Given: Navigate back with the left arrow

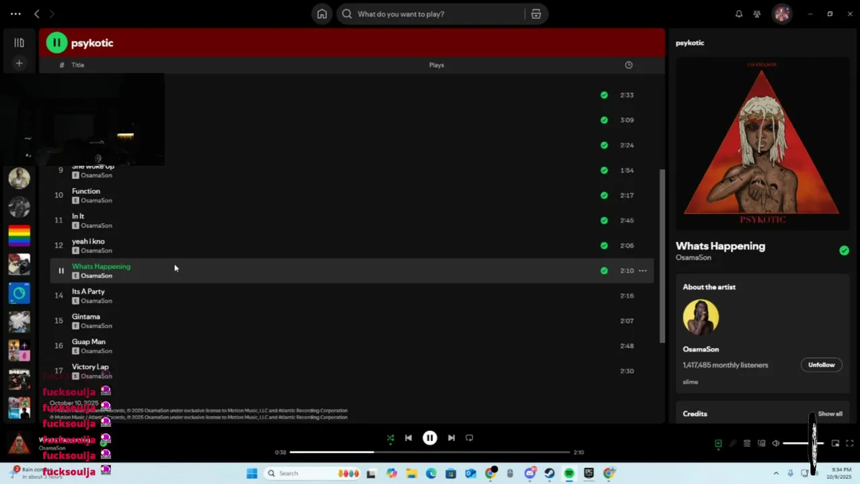Looking at the screenshot, I should pos(37,14).
